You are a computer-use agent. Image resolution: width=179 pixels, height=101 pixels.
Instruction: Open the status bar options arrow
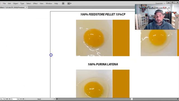(x=54, y=99)
